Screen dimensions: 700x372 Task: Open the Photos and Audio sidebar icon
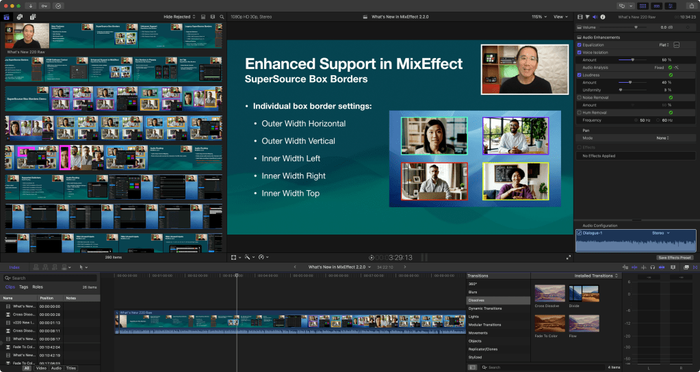pyautogui.click(x=19, y=16)
